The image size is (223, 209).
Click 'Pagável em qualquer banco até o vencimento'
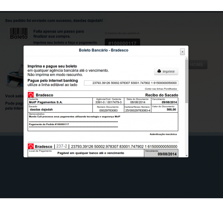pos(91,153)
